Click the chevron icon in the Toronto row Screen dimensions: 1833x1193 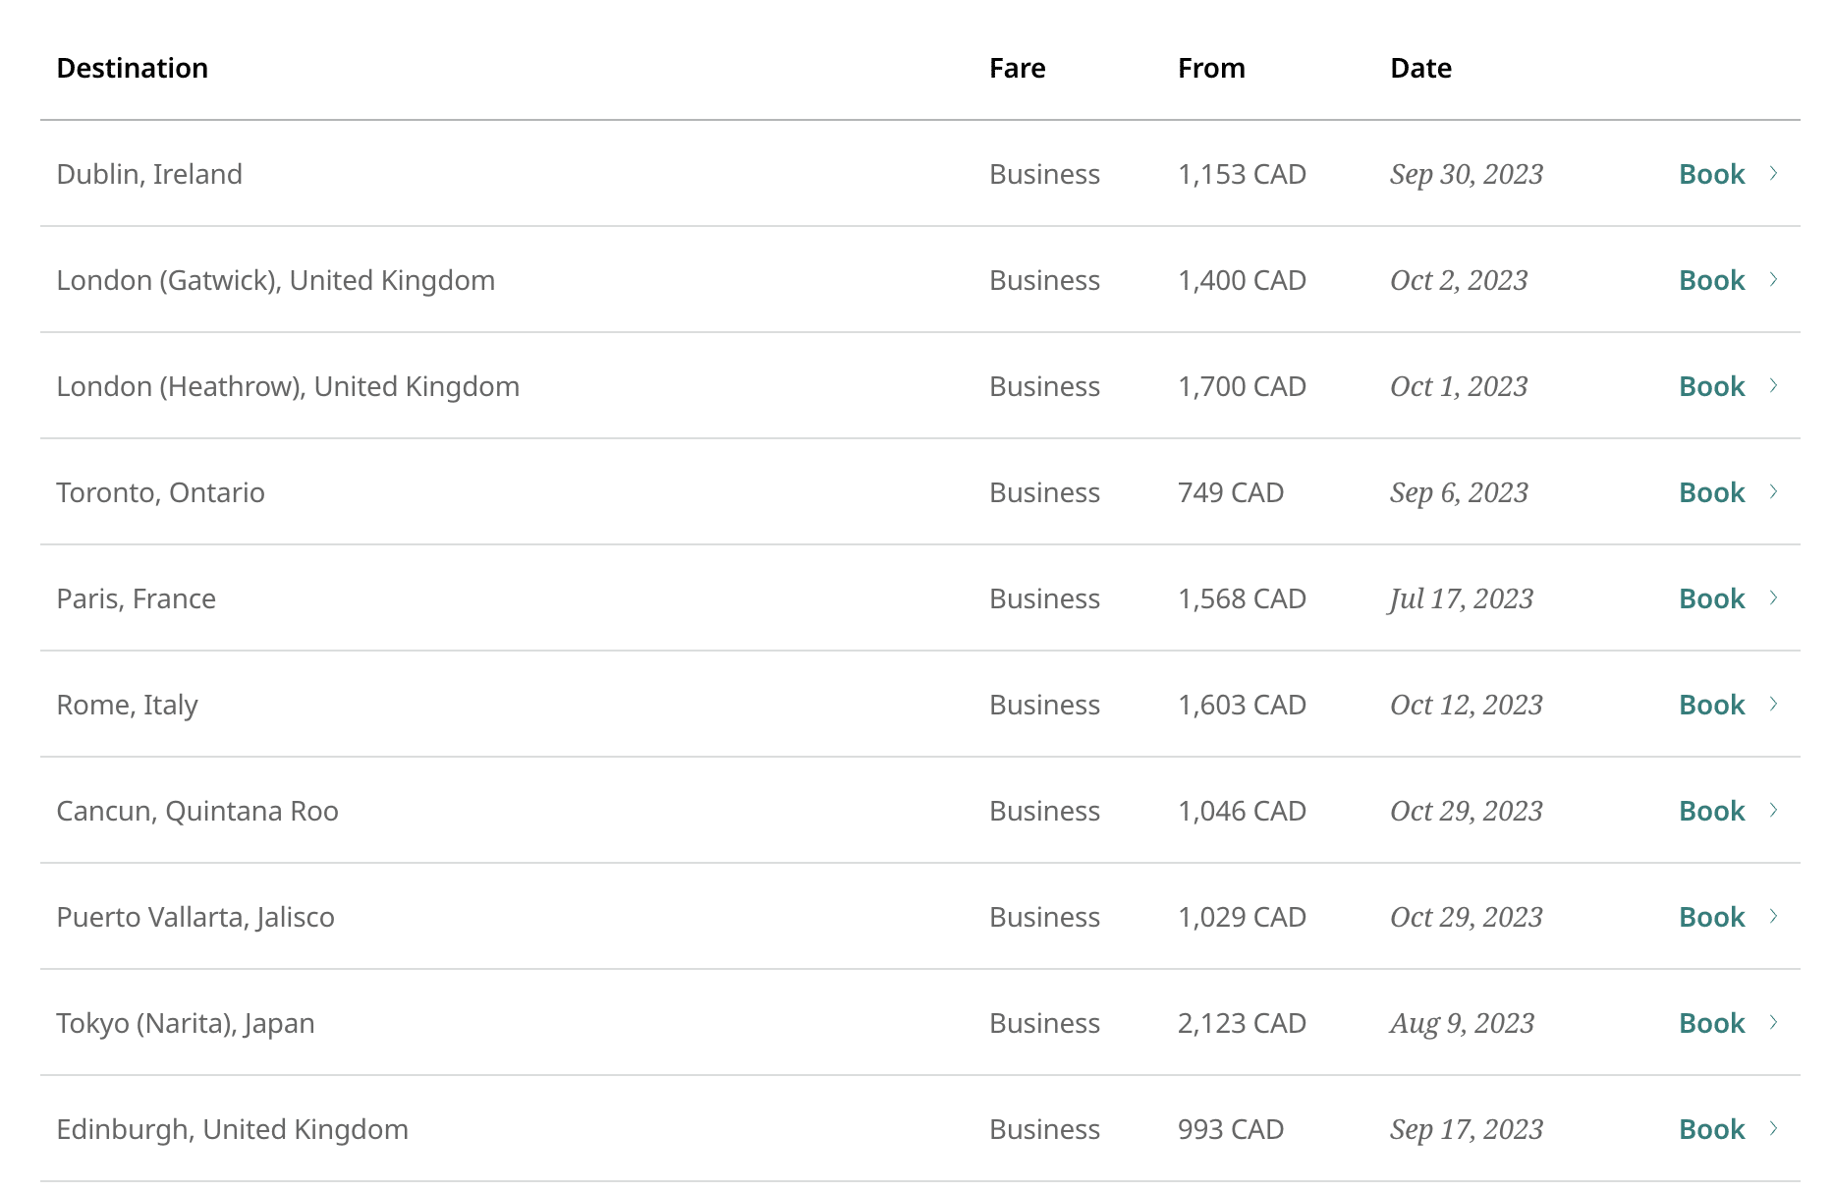point(1773,492)
